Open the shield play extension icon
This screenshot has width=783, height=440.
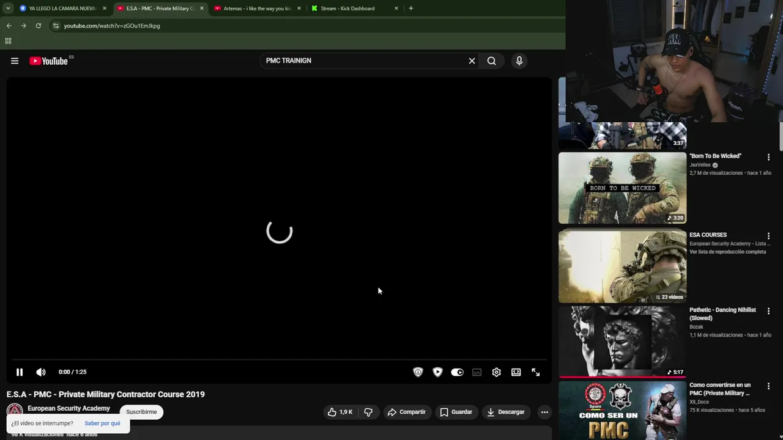tap(437, 372)
